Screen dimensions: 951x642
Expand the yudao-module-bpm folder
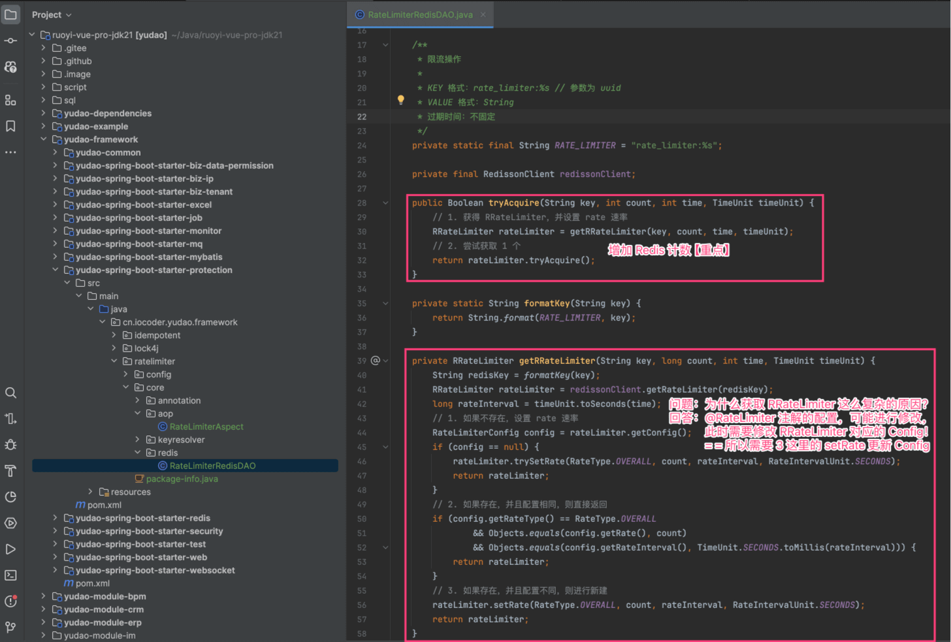(x=44, y=596)
